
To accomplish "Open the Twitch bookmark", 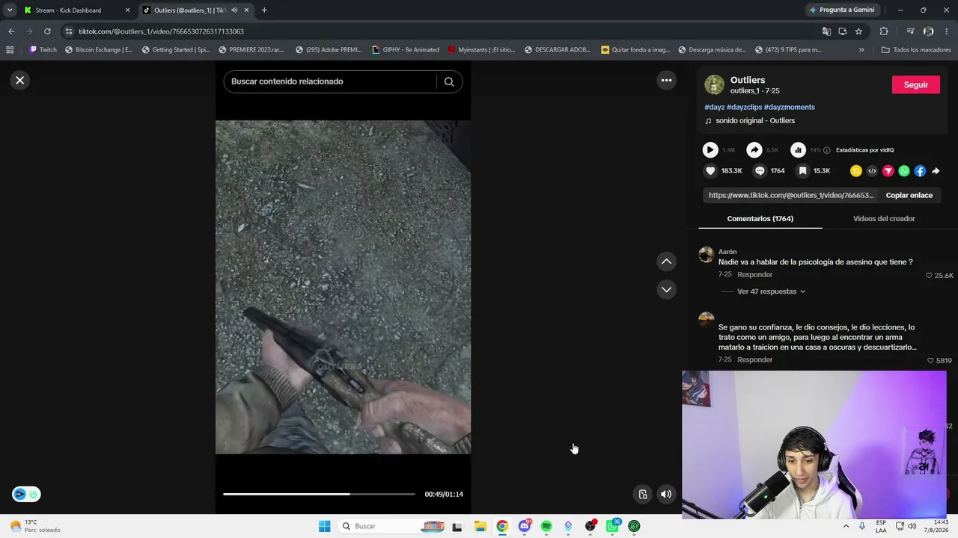I will coord(43,50).
